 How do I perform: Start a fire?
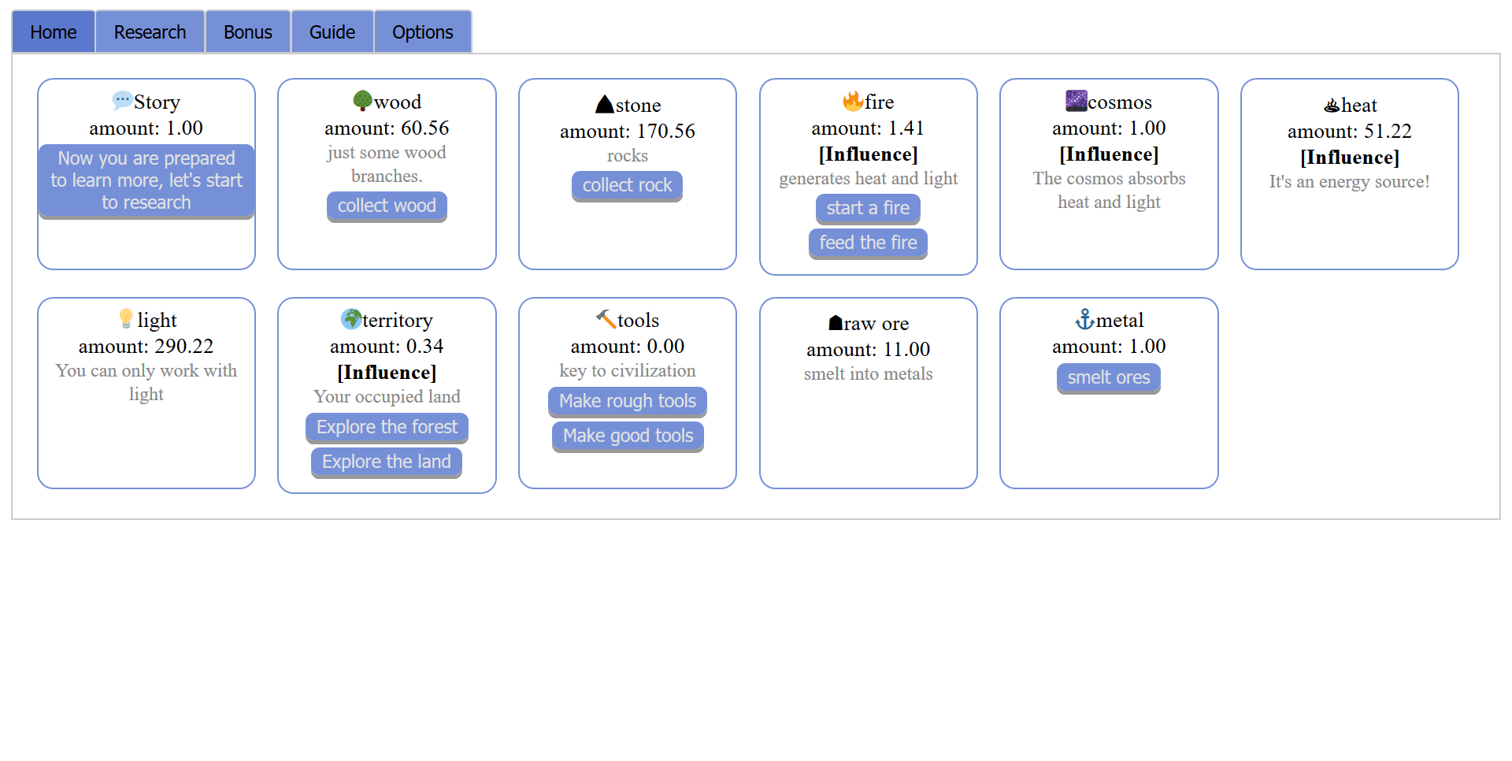(x=868, y=209)
